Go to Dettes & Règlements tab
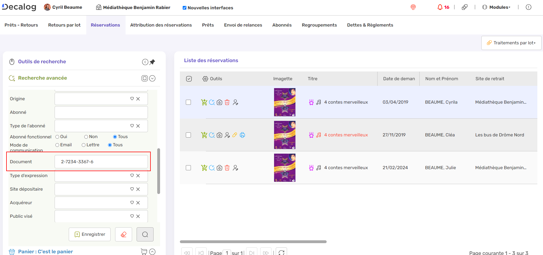This screenshot has height=255, width=543. tap(370, 25)
